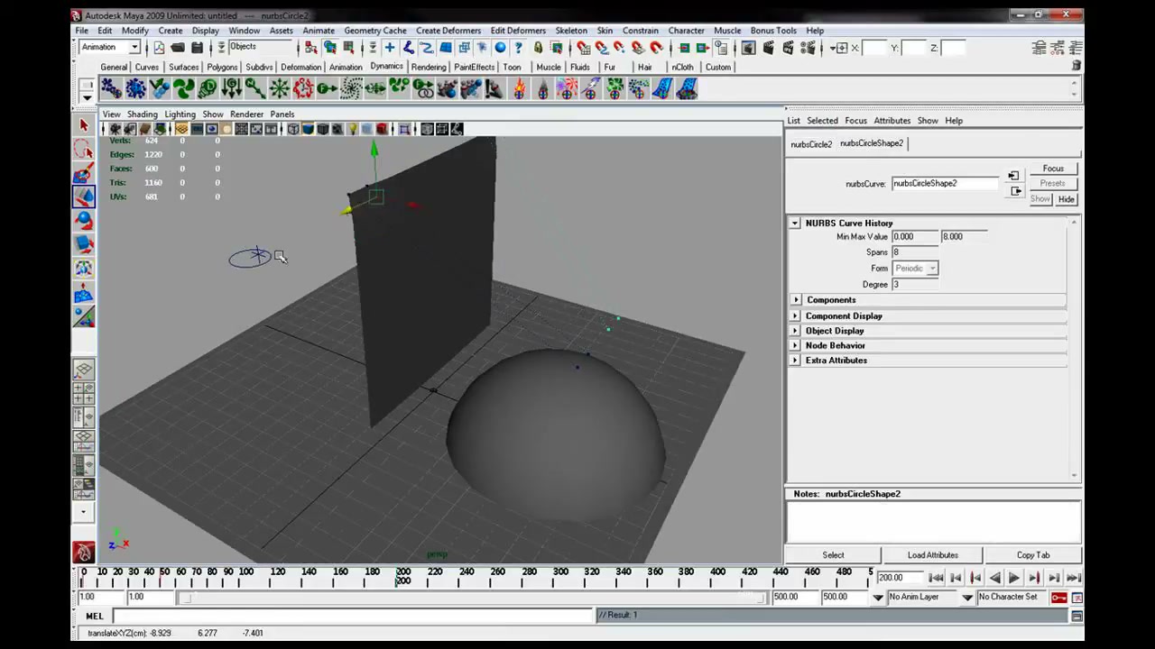This screenshot has height=649, width=1155.
Task: Choose the Paint Selection tool
Action: point(84,173)
